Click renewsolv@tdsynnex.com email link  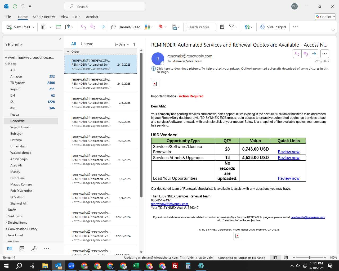[169, 204]
